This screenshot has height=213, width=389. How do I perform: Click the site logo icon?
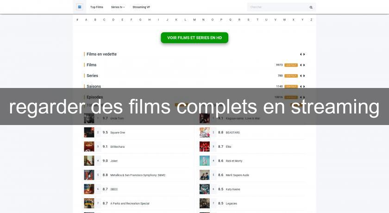(79, 7)
